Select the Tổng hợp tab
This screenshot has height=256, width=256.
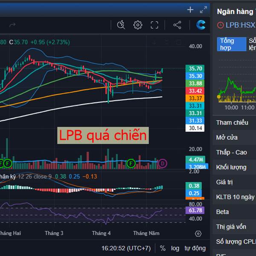click(232, 44)
